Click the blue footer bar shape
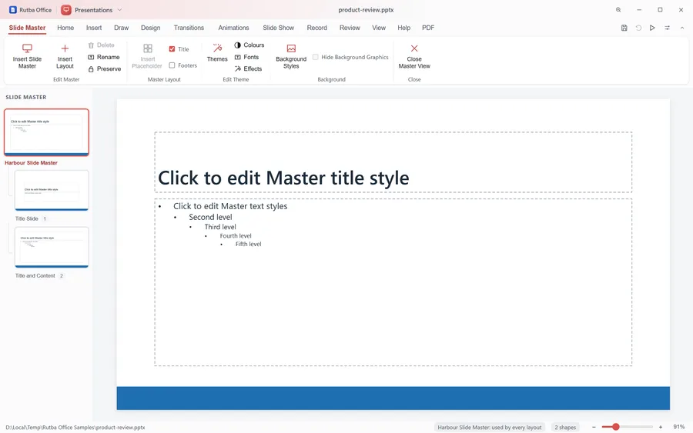 click(393, 398)
